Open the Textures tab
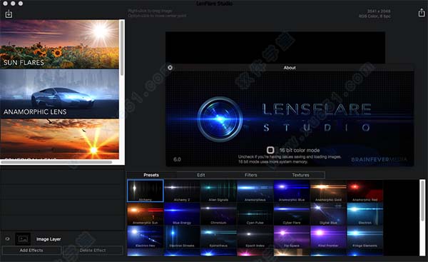Image resolution: width=428 pixels, height=262 pixels. tap(300, 175)
